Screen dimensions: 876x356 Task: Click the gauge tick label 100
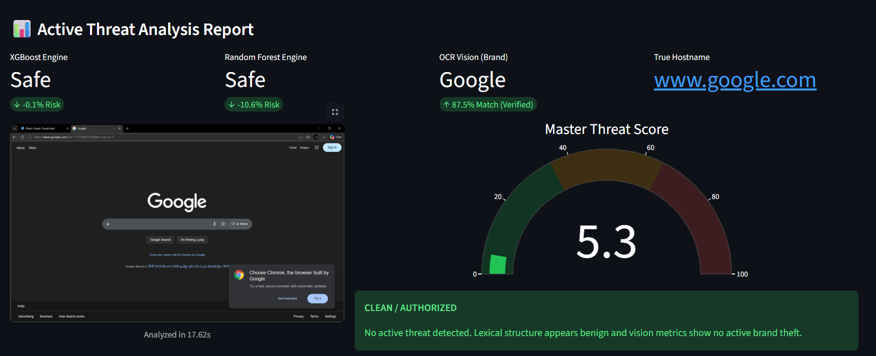point(742,274)
